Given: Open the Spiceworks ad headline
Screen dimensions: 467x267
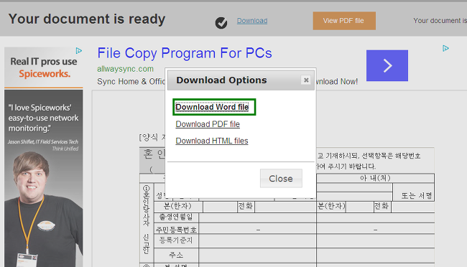Looking at the screenshot, I should click(44, 67).
